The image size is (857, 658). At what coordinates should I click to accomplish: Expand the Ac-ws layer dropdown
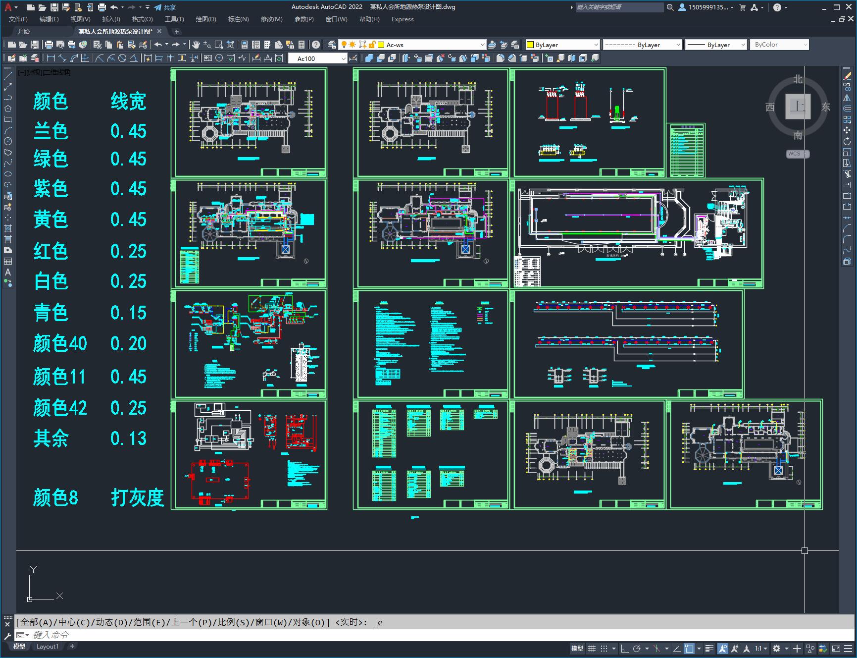click(x=483, y=45)
